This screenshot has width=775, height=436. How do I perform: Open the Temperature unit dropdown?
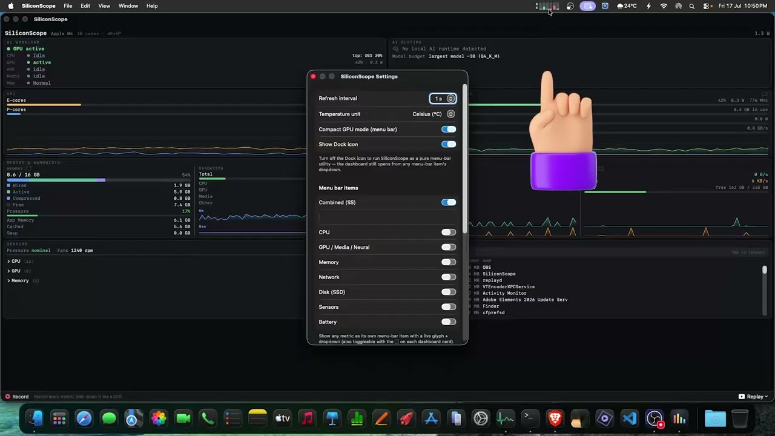coord(434,114)
